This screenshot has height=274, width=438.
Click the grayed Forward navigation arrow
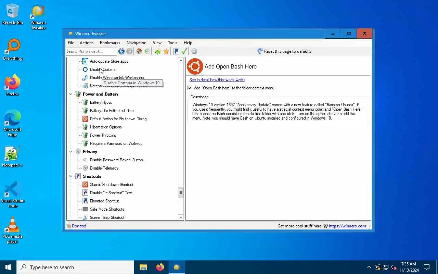129,51
